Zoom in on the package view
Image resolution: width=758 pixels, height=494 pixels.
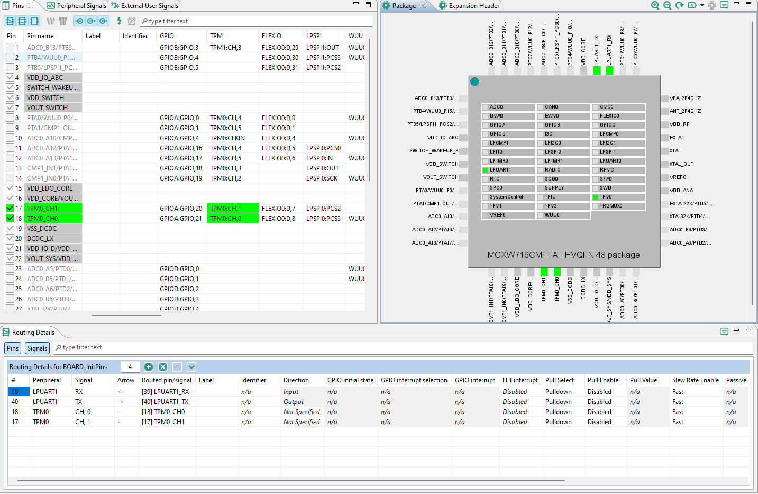655,5
